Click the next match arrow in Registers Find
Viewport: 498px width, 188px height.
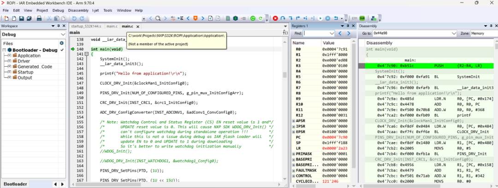pyautogui.click(x=349, y=33)
